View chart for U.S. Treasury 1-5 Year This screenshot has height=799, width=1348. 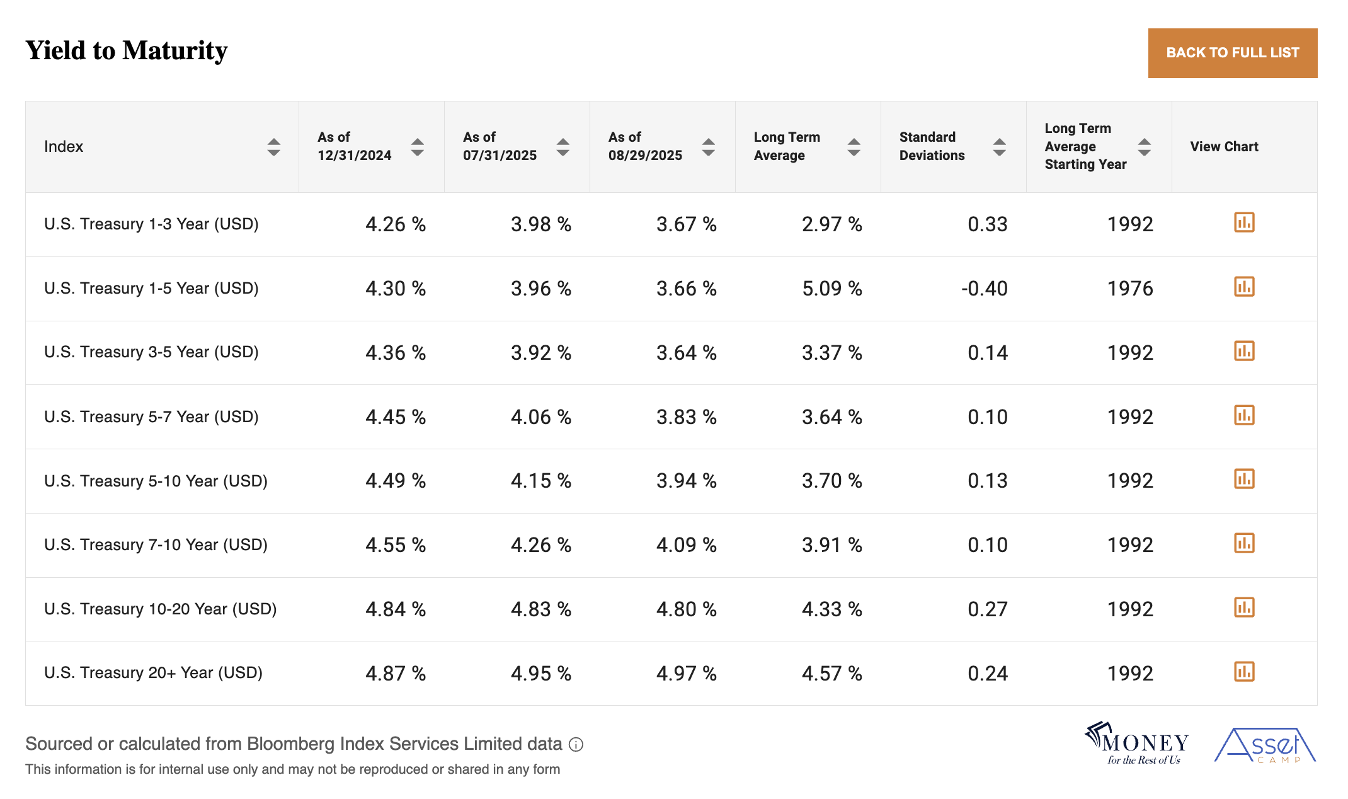coord(1244,287)
